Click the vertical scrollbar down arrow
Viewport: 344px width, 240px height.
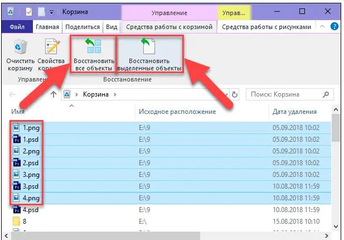click(336, 226)
